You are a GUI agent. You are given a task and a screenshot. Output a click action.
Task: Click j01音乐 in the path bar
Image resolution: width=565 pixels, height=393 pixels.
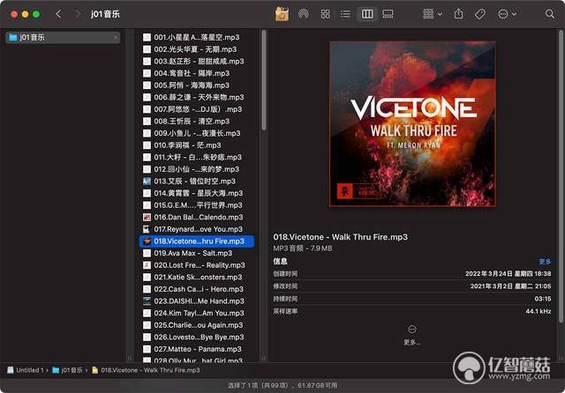68,370
